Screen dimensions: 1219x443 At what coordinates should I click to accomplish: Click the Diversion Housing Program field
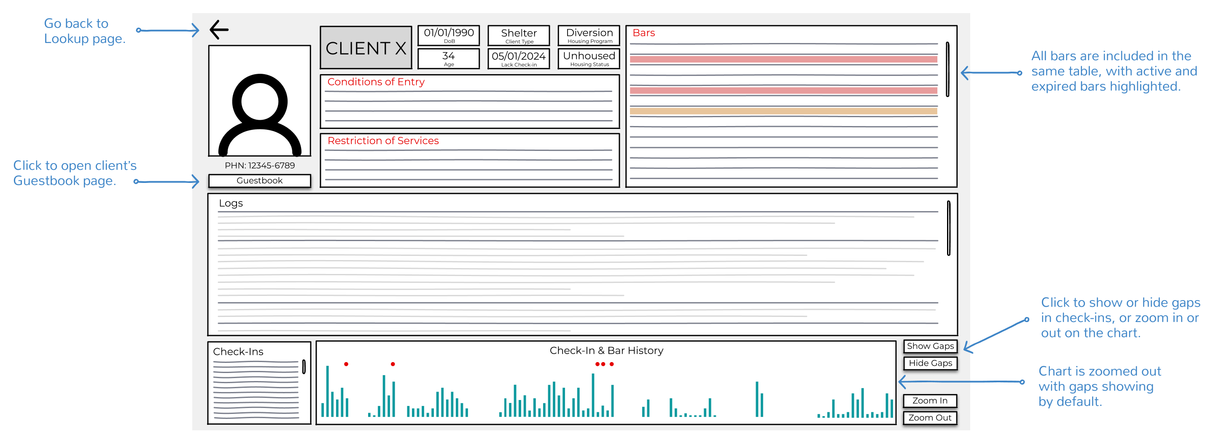point(589,35)
